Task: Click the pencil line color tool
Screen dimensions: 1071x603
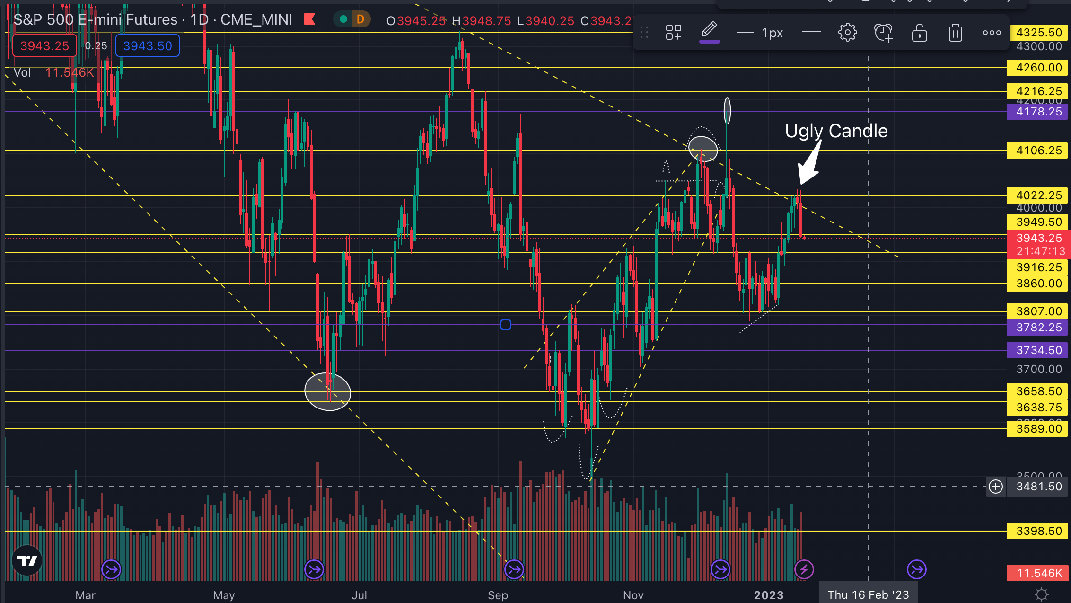Action: (709, 32)
